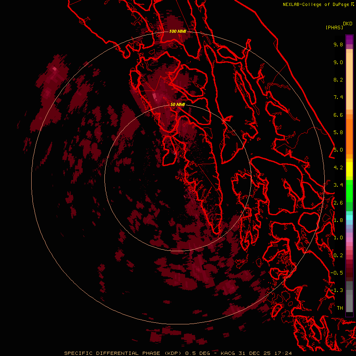Click the 9.0 scale value

[338, 62]
